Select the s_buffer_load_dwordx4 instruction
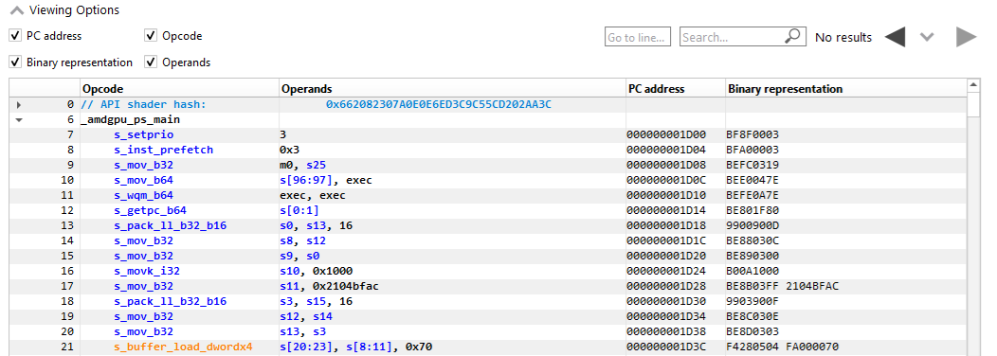This screenshot has width=997, height=356. coord(183,347)
